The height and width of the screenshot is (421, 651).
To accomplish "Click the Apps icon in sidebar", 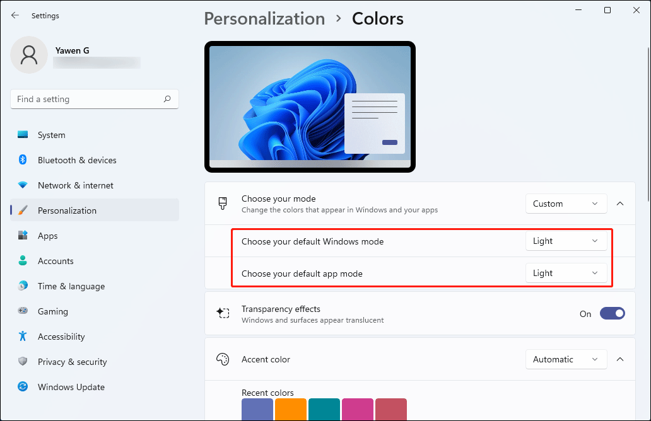I will (23, 235).
